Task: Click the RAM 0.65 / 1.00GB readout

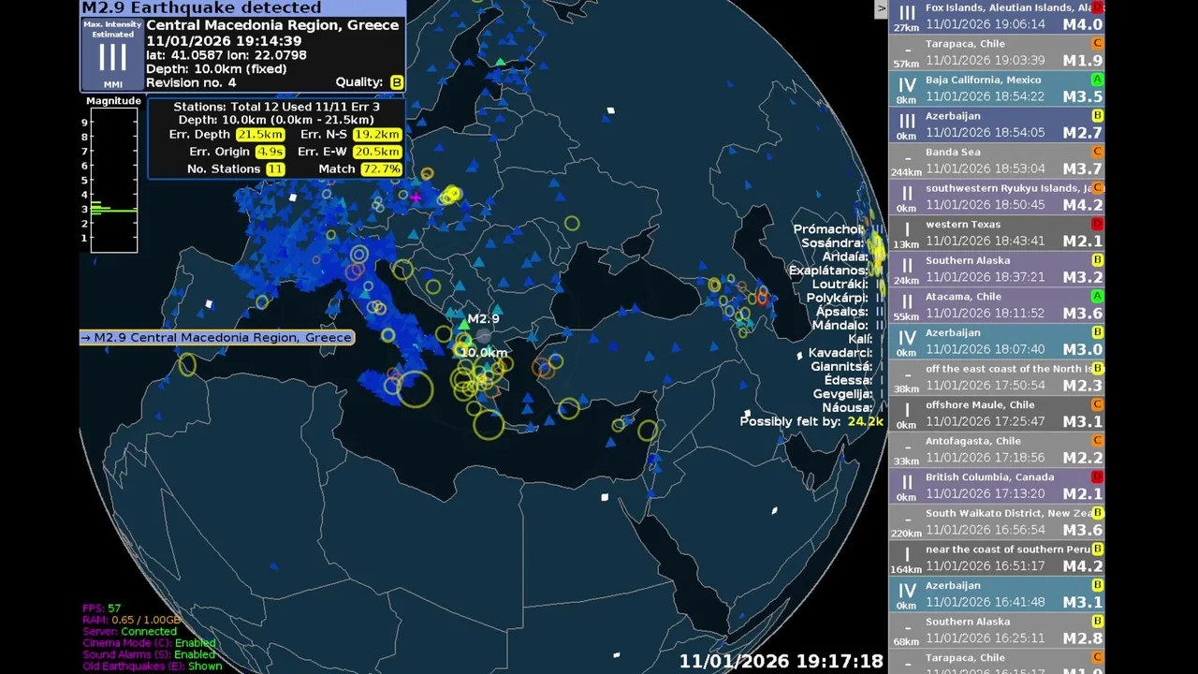Action: point(131,620)
